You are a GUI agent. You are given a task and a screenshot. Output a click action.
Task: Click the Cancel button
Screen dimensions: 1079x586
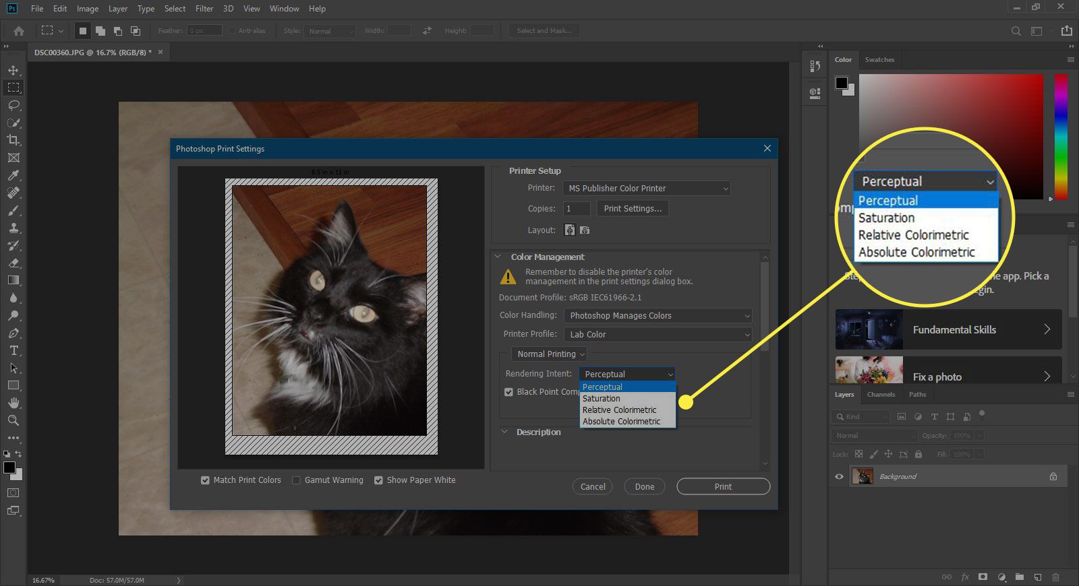point(593,487)
